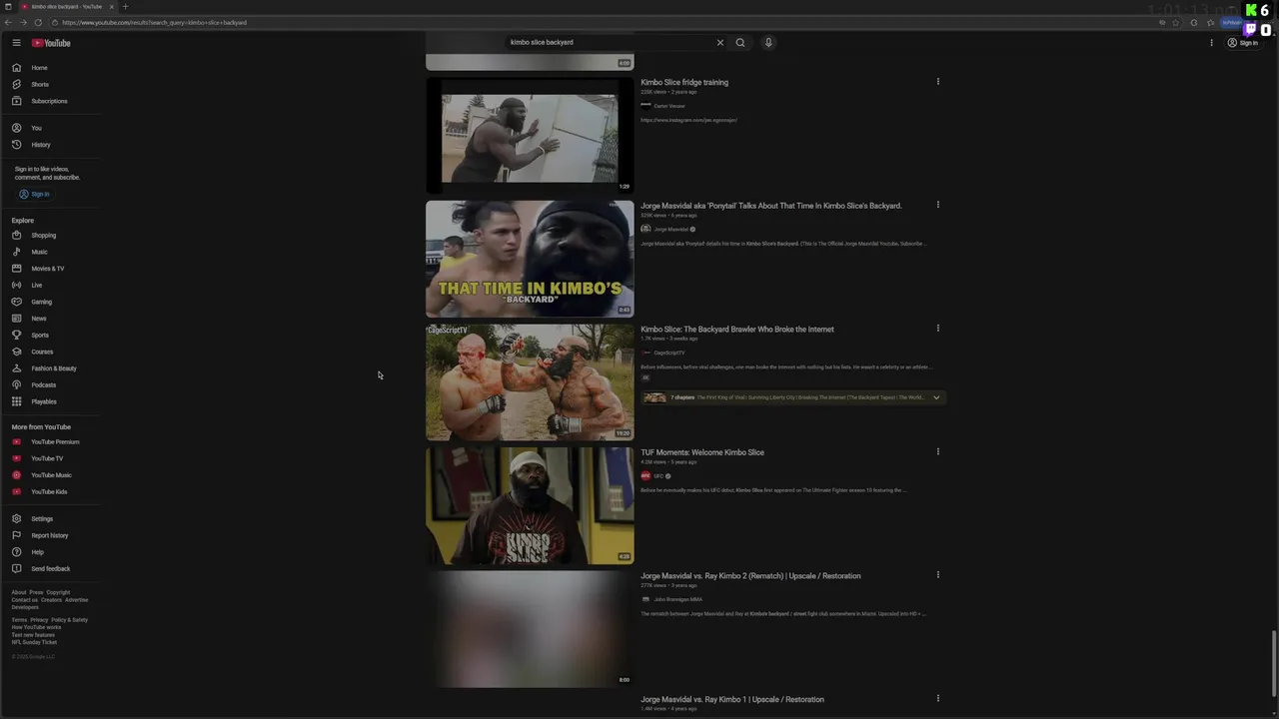Reload the page in browser toolbar

[38, 22]
